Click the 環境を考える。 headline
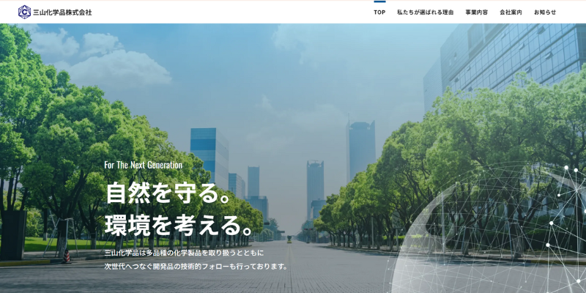This screenshot has height=293, width=586. click(x=179, y=225)
